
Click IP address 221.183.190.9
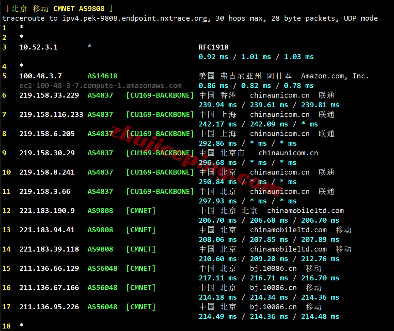(47, 211)
